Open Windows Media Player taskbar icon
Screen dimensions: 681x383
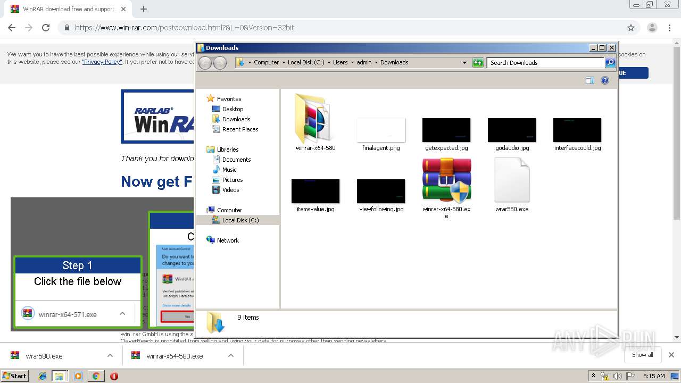(x=78, y=376)
